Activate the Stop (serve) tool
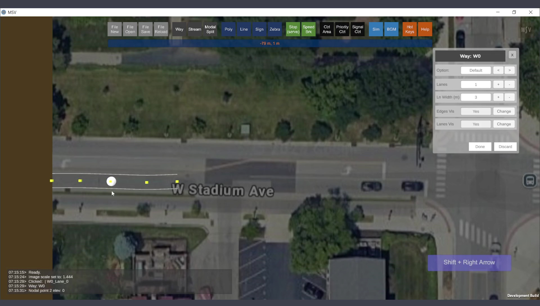This screenshot has width=540, height=306. pyautogui.click(x=293, y=29)
